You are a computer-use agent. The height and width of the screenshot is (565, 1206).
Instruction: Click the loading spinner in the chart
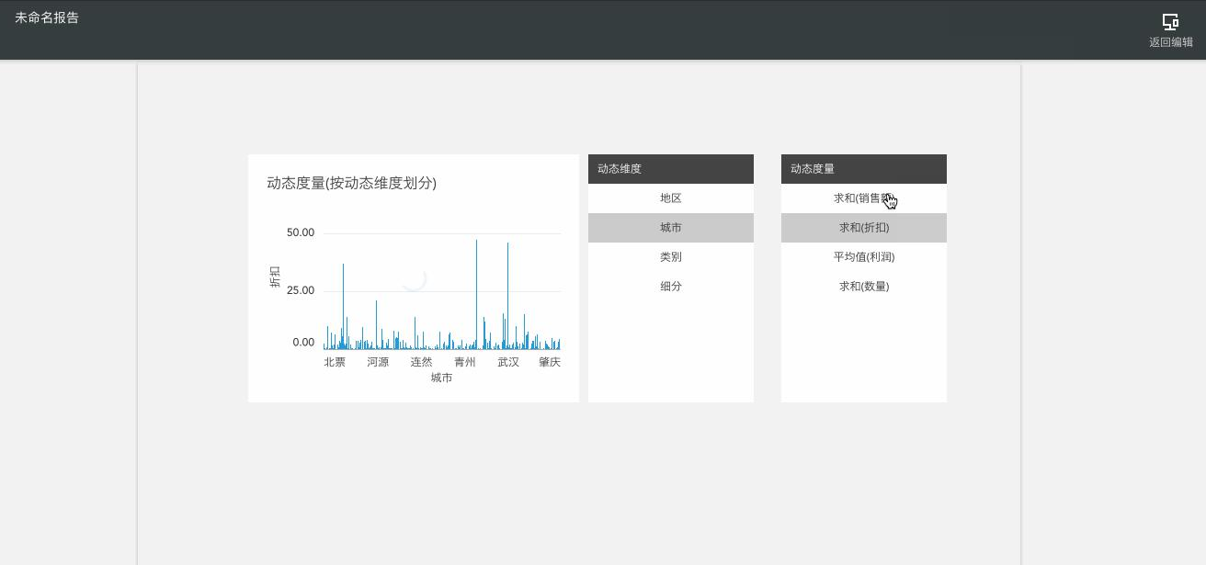[x=414, y=278]
